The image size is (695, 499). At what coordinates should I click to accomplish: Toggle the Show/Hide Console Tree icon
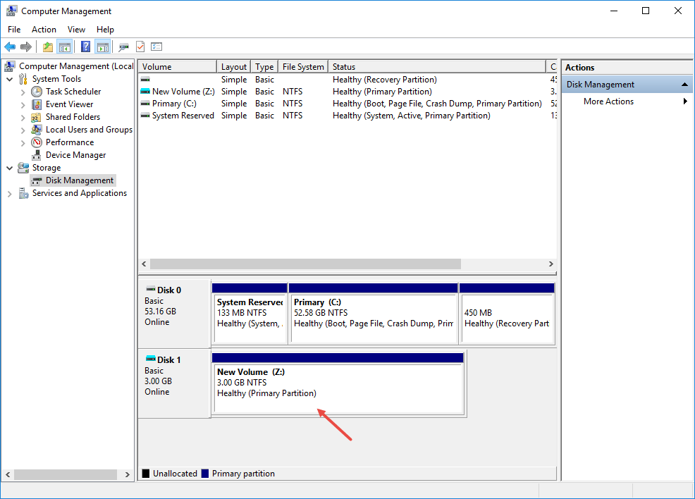pyautogui.click(x=64, y=47)
